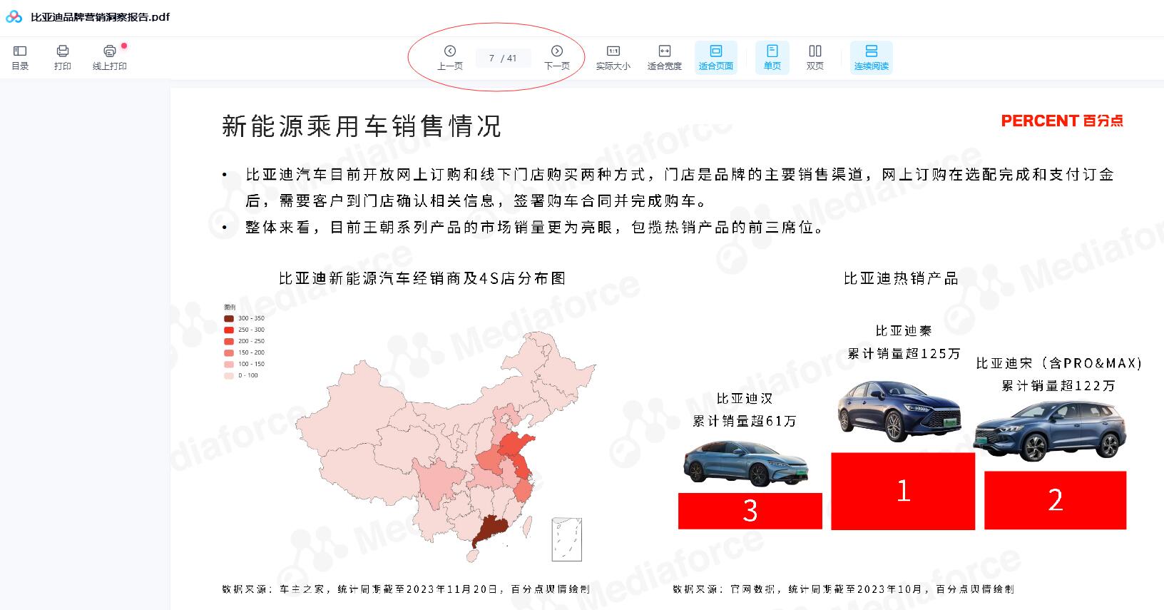Click the 比亚迪宋 SUV image

click(x=1048, y=431)
